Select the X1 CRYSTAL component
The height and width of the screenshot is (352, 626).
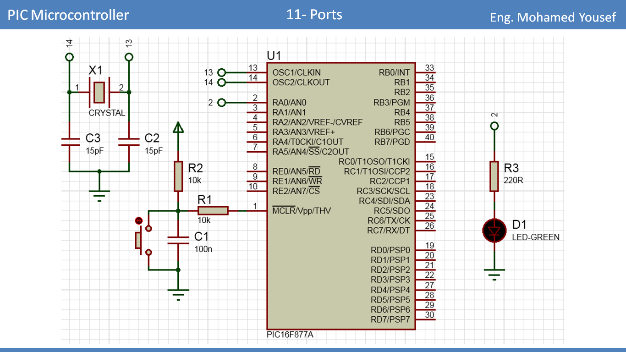pyautogui.click(x=99, y=91)
